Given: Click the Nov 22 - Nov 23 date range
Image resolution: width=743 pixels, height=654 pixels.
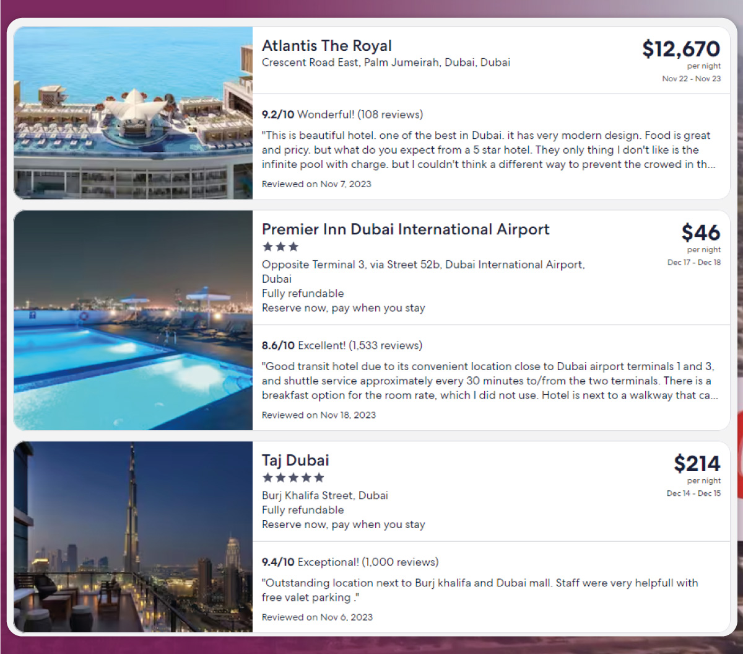Looking at the screenshot, I should click(692, 79).
